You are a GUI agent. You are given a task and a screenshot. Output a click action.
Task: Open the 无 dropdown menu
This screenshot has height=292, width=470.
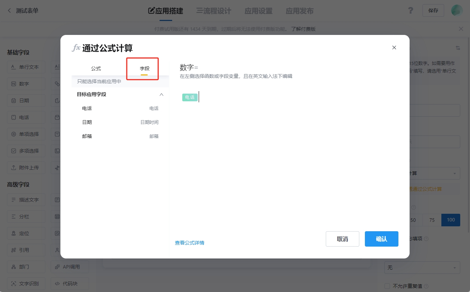coord(422,267)
